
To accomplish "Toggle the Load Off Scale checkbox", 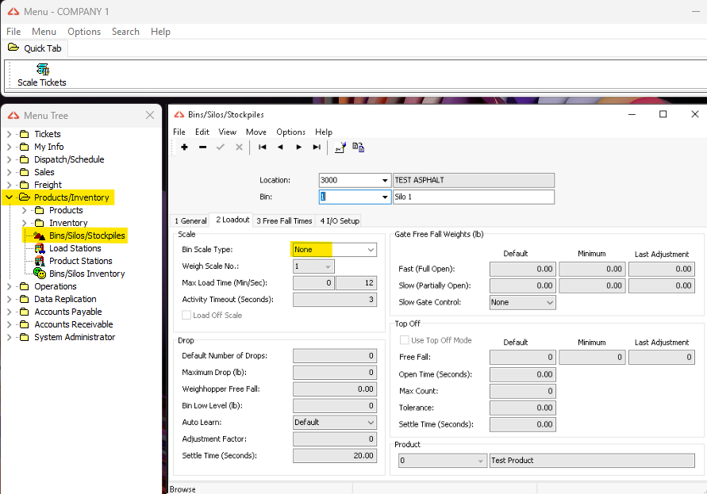I will [186, 315].
